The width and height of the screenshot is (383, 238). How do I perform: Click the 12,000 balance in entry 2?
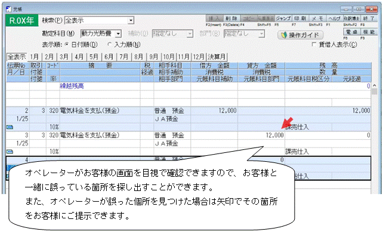362,111
